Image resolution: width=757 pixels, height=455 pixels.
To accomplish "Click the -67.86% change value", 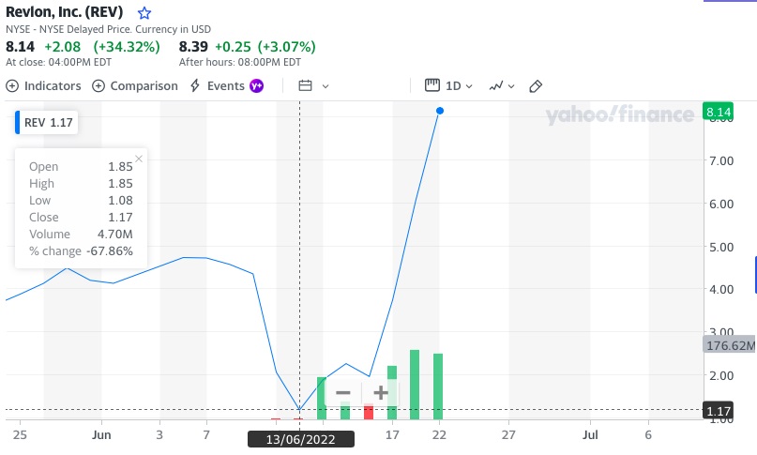I will (110, 251).
